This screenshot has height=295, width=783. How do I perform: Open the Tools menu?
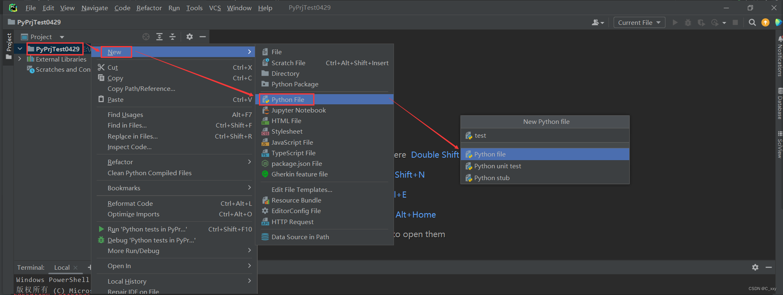(195, 8)
